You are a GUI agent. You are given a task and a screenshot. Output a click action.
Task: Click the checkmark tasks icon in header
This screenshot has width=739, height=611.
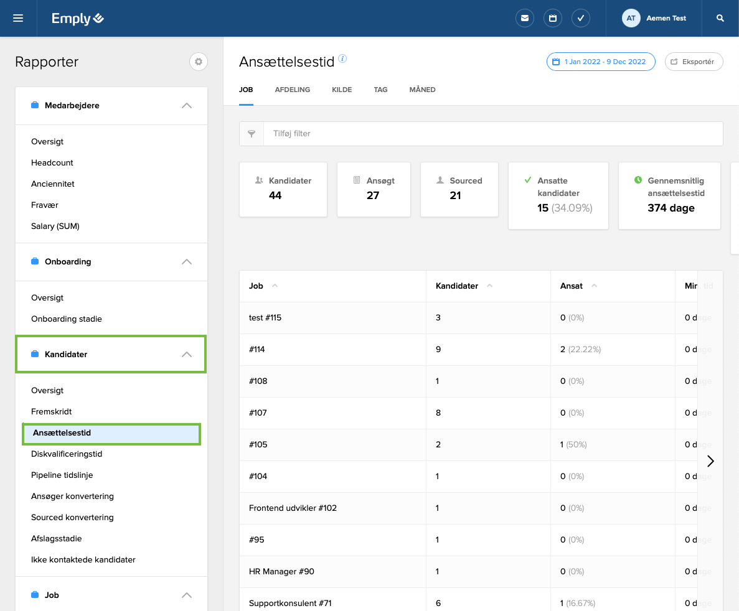click(x=580, y=18)
